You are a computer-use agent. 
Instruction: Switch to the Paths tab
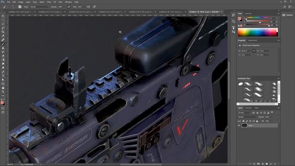coord(256,108)
